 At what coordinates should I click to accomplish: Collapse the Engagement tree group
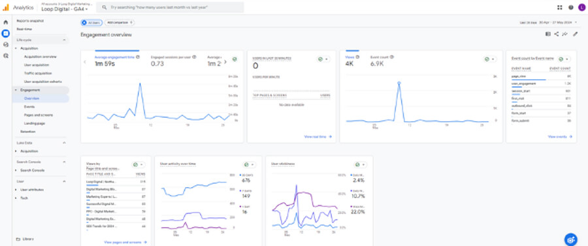[x=16, y=90]
